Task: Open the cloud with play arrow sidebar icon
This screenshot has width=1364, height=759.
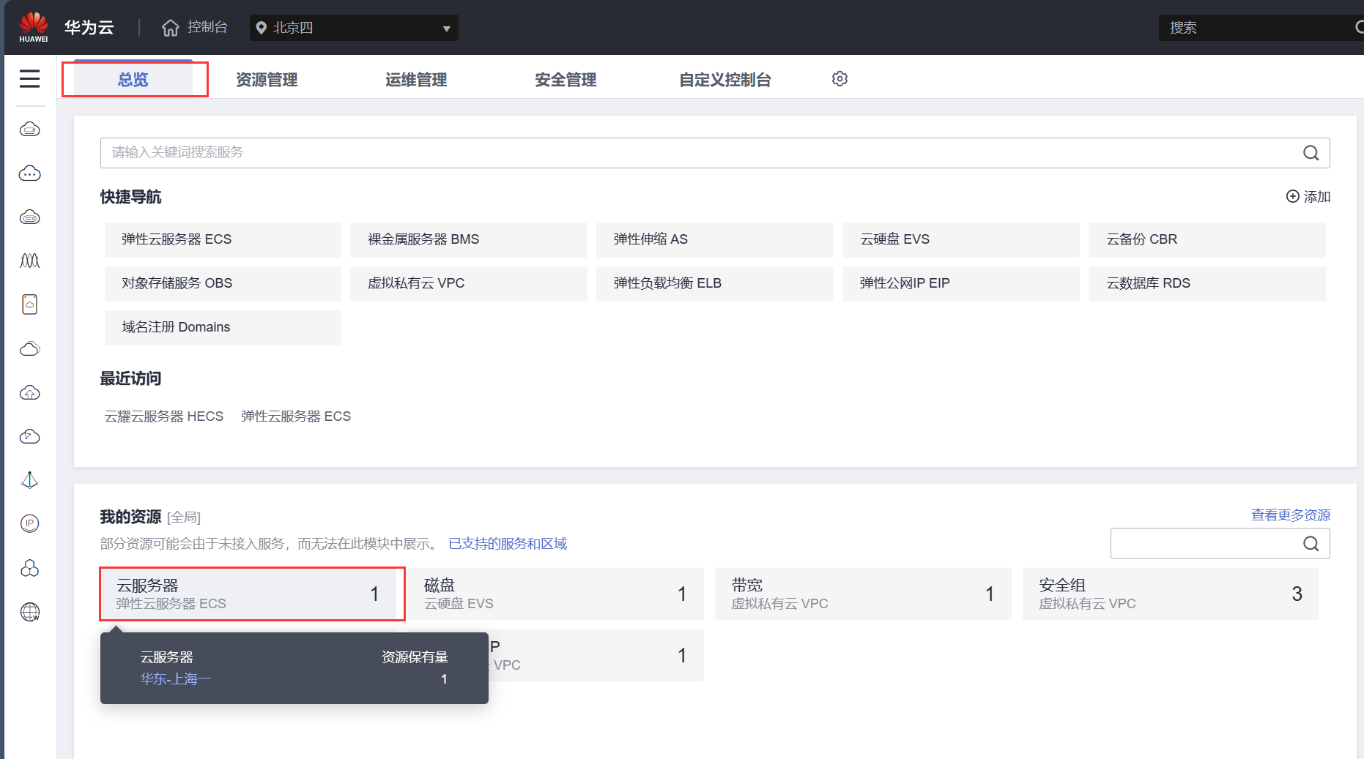Action: 29,436
